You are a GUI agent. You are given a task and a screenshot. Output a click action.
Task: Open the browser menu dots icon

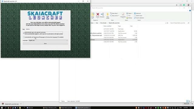tap(192, 5)
